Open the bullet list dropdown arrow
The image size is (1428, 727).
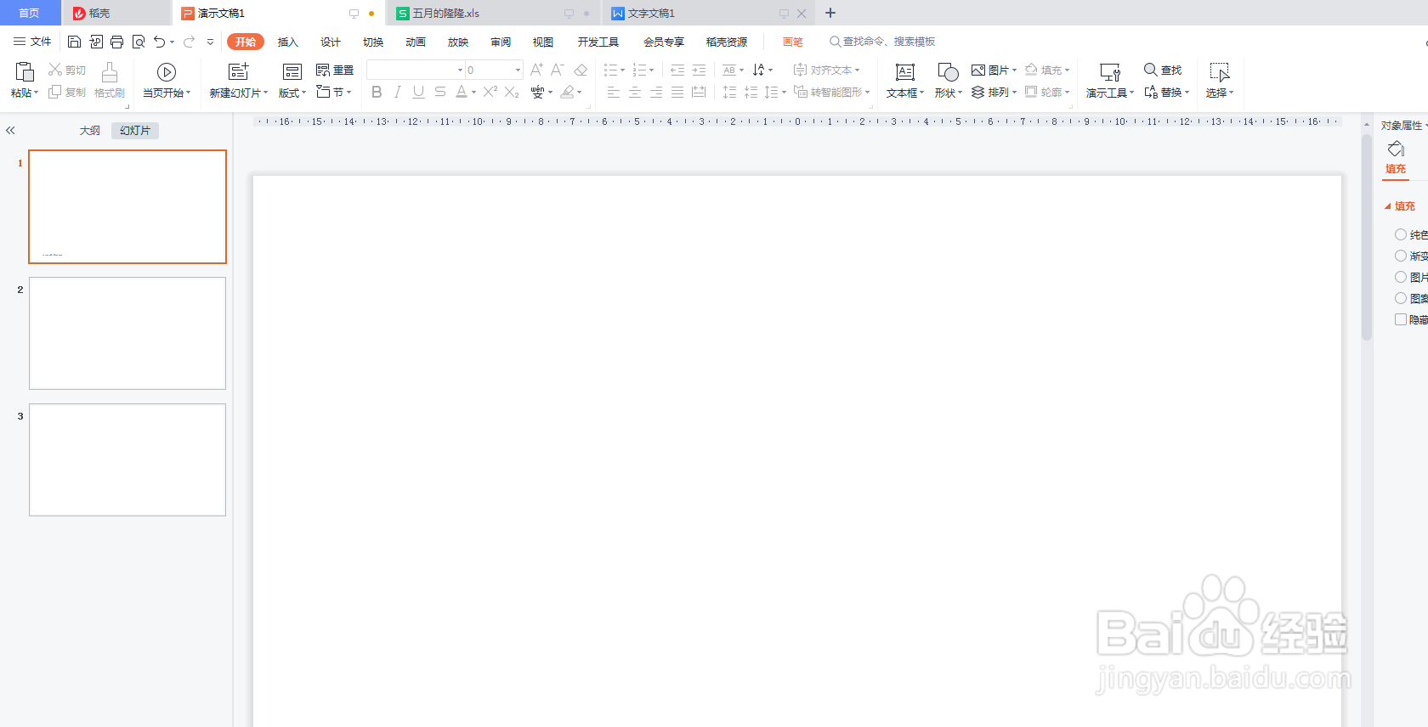[x=622, y=70]
